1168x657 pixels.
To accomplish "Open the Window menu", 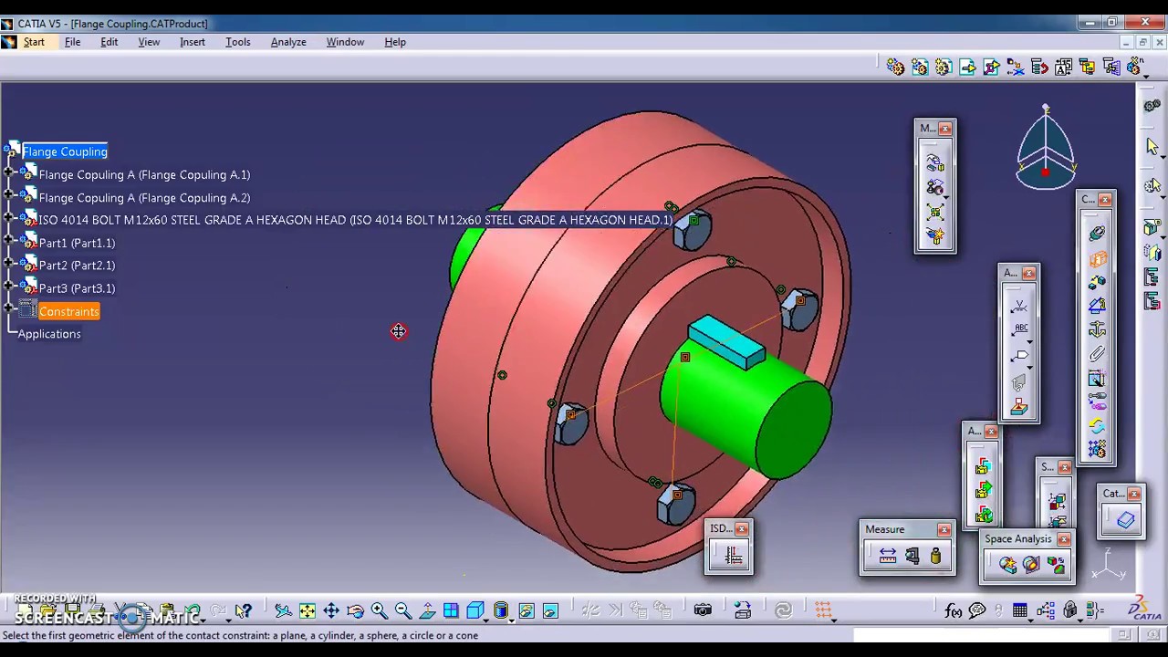I will (x=345, y=42).
